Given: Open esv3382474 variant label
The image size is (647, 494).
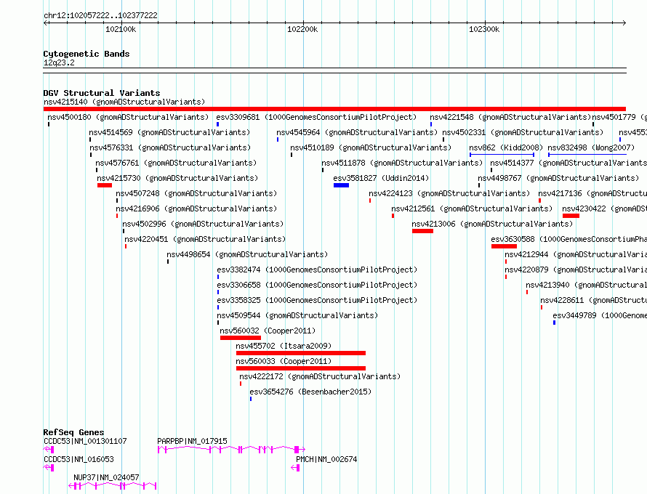Looking at the screenshot, I should [317, 270].
